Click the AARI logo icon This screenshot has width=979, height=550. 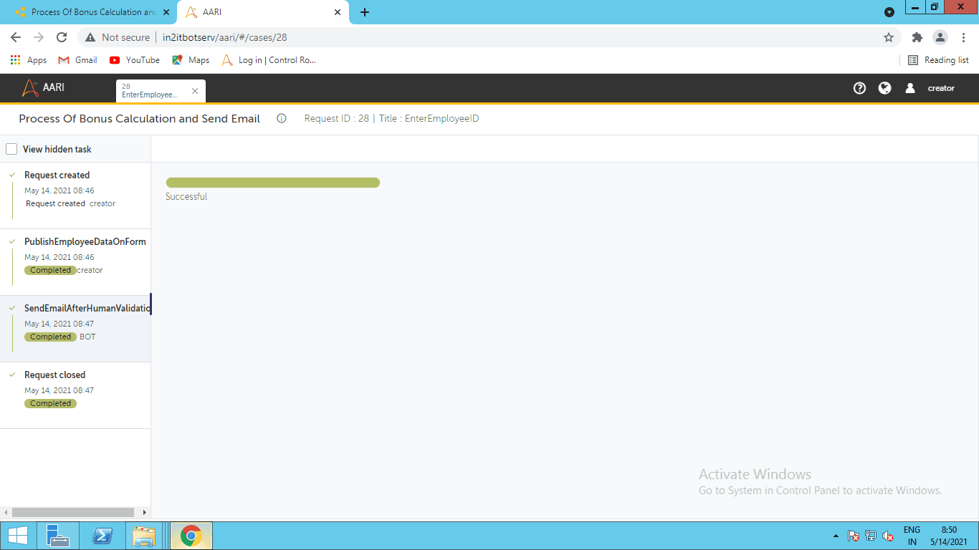click(30, 88)
